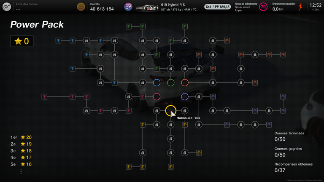Pick the pink circle event node

pyautogui.click(x=157, y=97)
